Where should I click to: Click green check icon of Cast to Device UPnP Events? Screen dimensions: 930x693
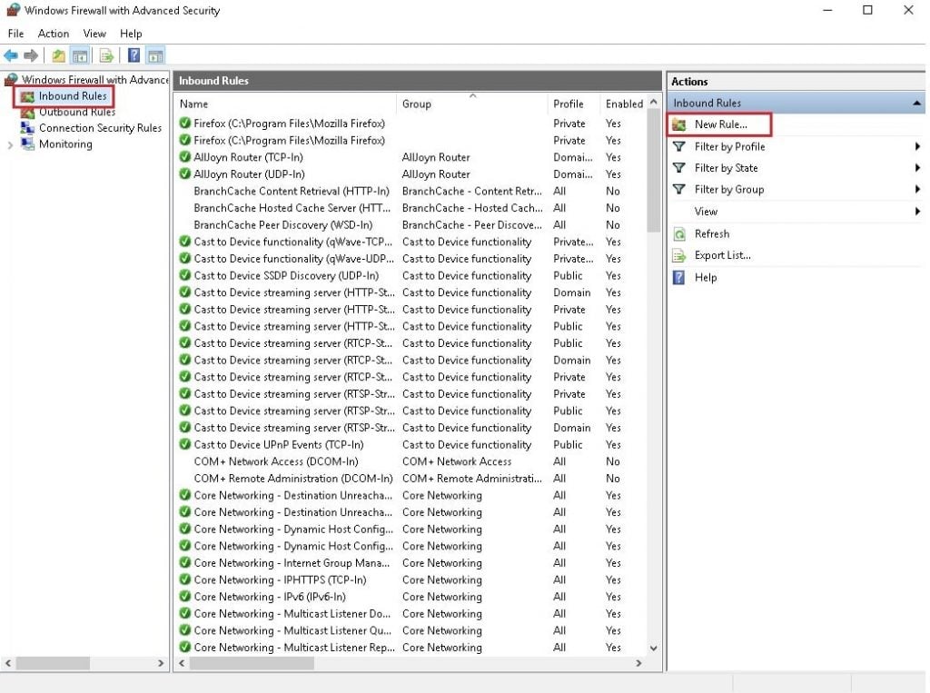click(x=184, y=444)
